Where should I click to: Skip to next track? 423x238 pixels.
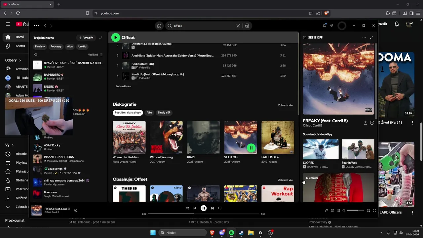(x=212, y=208)
